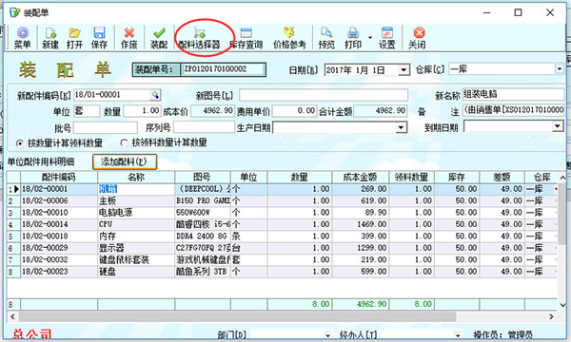Select the row named 电脑电源

pyautogui.click(x=282, y=213)
